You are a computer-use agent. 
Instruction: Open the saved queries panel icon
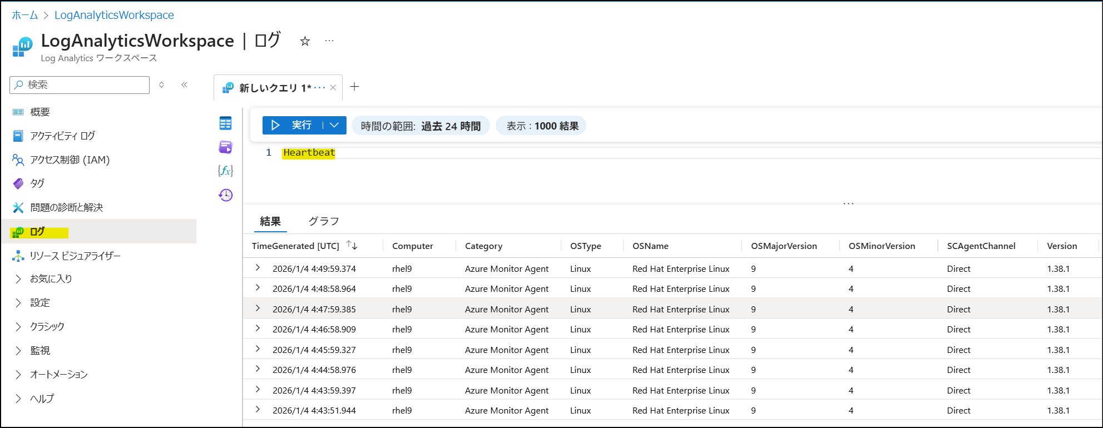click(225, 147)
